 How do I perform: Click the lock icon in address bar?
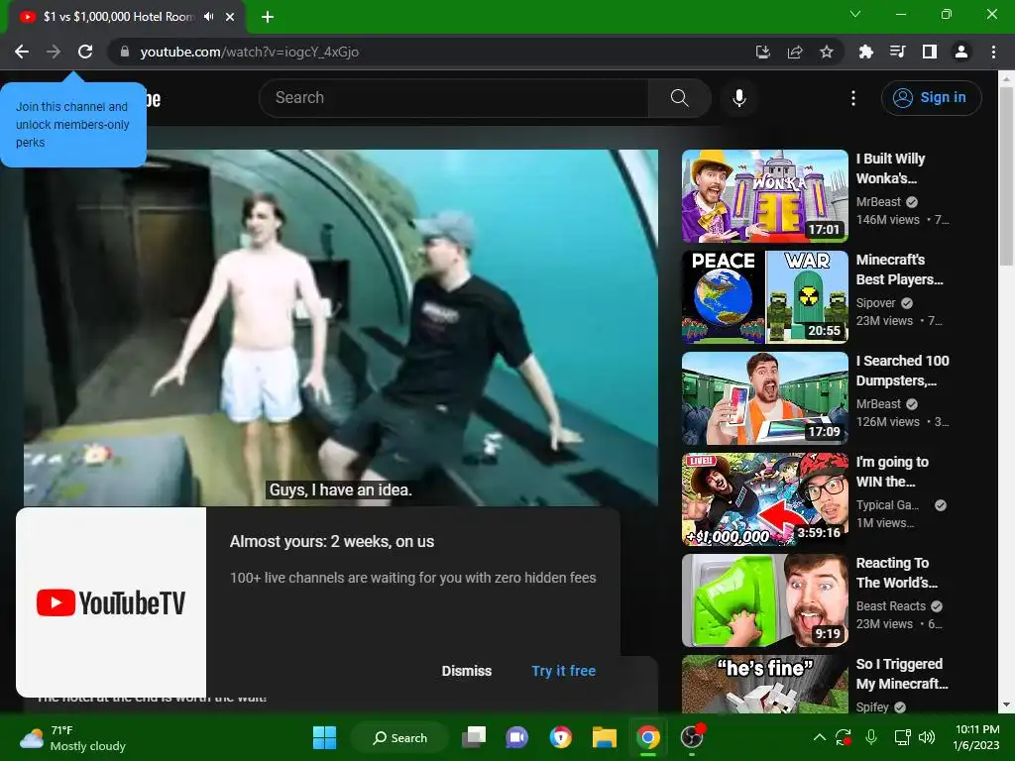click(125, 52)
